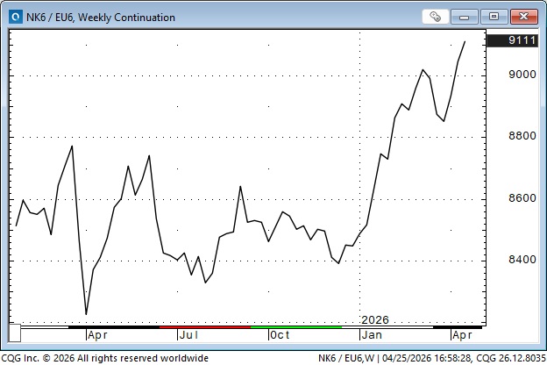Screen dimensions: 547x365
Task: Click the 8800 price scale label
Action: click(x=522, y=136)
